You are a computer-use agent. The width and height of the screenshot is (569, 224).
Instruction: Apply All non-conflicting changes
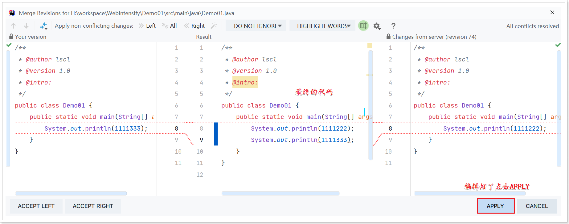(169, 26)
